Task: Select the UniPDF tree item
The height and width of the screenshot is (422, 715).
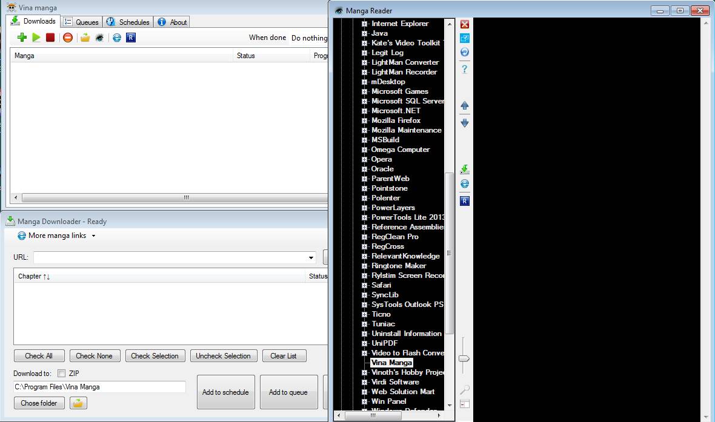Action: (x=384, y=343)
